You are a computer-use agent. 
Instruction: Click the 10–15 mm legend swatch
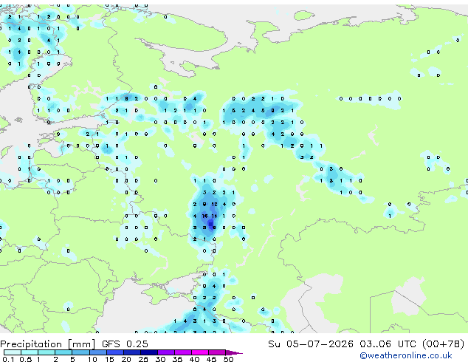[x=97, y=352]
